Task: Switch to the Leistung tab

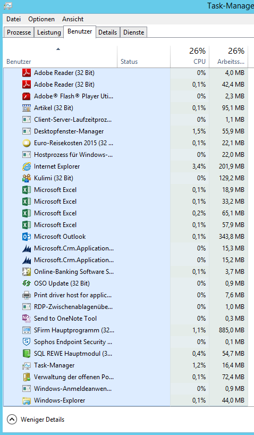Action: click(49, 32)
